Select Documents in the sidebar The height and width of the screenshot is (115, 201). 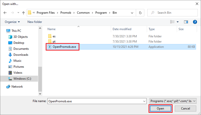21,49
